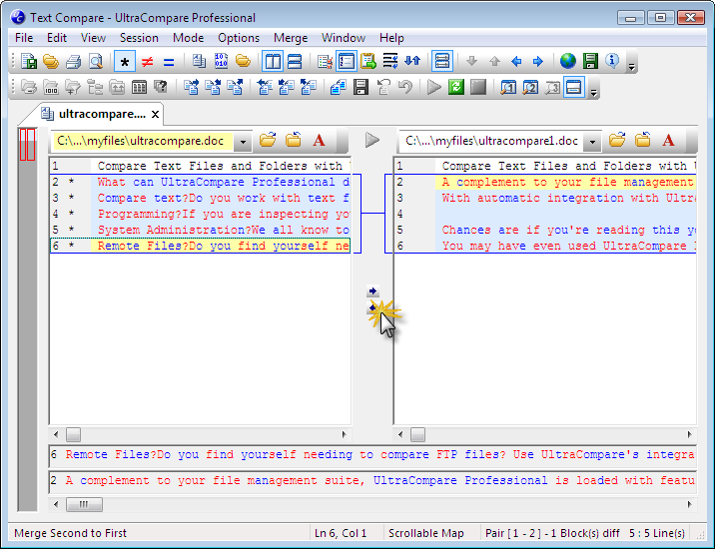715x549 pixels.
Task: Toggle vertical side-by-side layout button
Action: 273,61
